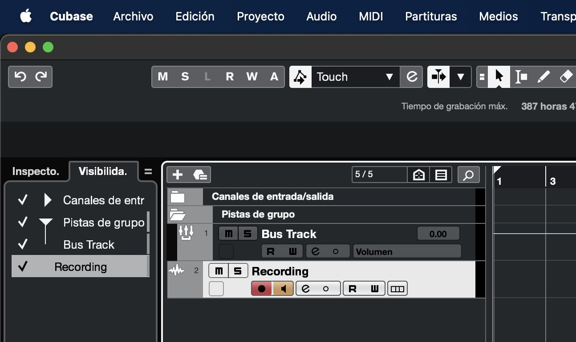The height and width of the screenshot is (342, 576).
Task: Open the Auto-Scroll settings dropdown arrow
Action: (460, 77)
